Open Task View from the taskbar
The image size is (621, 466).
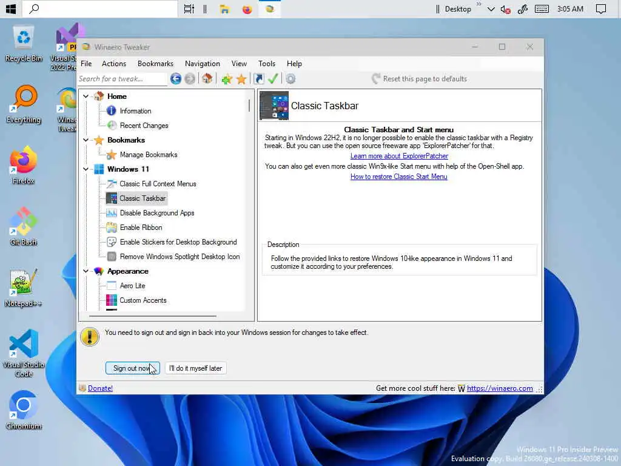pyautogui.click(x=189, y=9)
